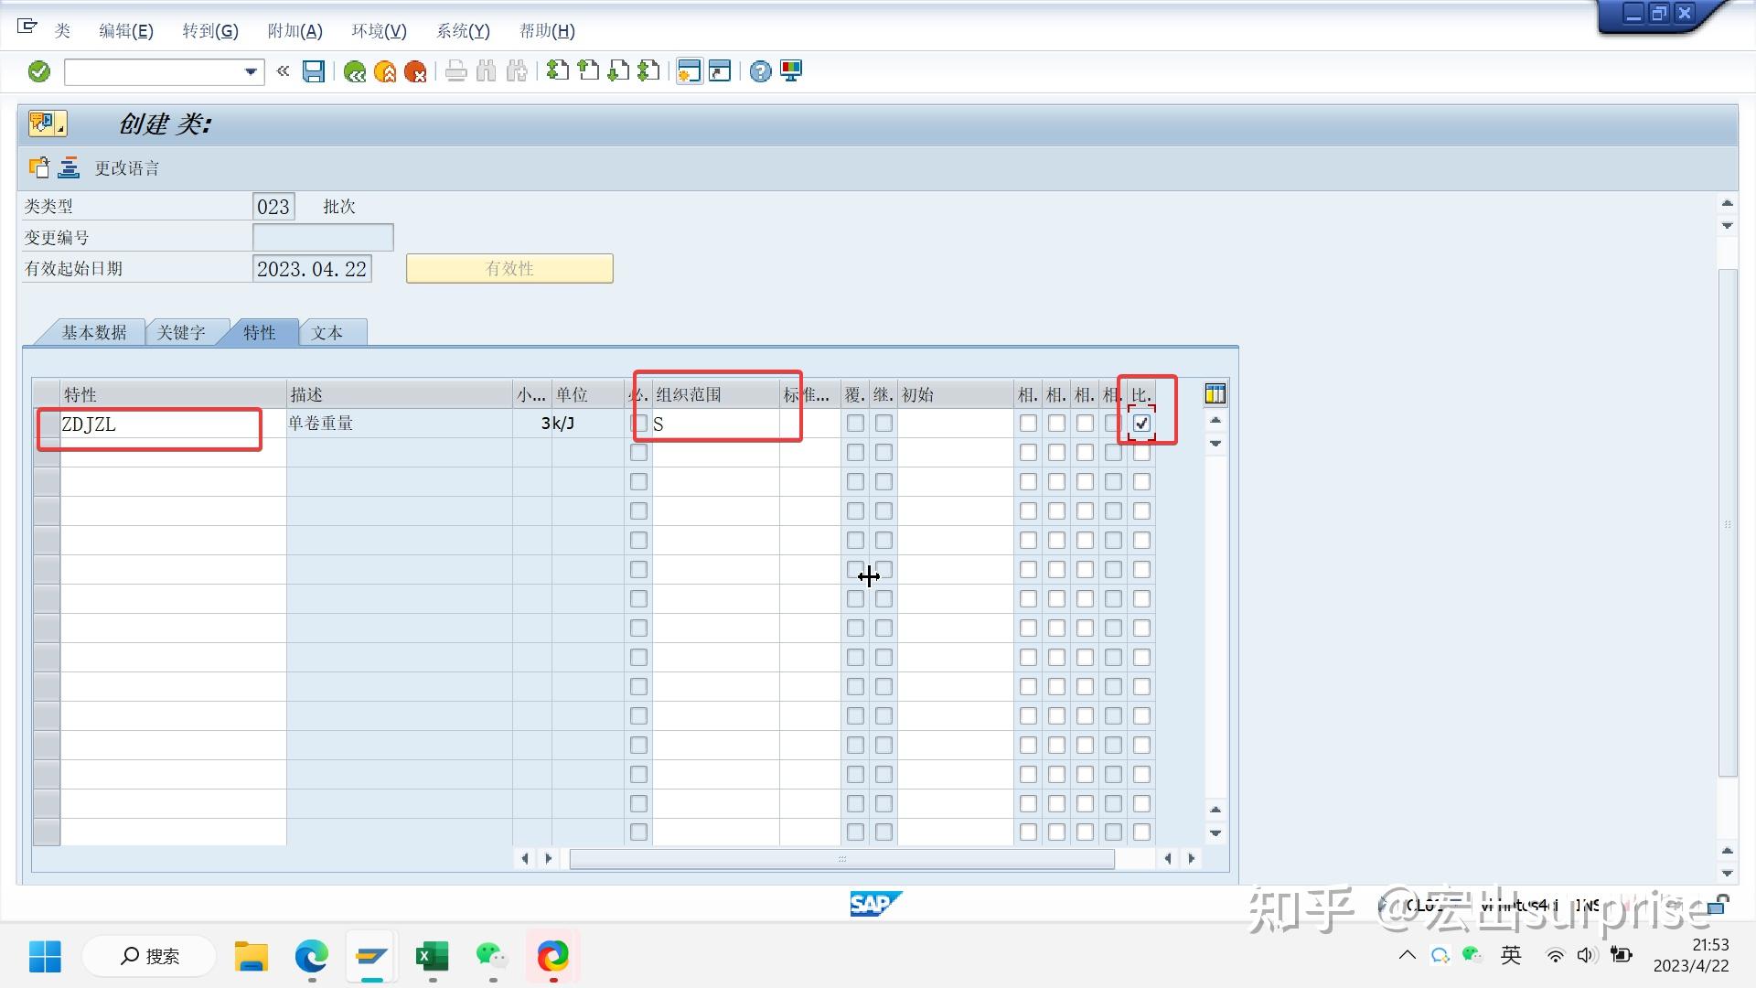Toggle the 覆. checkbox in ZDJZL row
Viewport: 1756px width, 988px height.
[x=855, y=424]
